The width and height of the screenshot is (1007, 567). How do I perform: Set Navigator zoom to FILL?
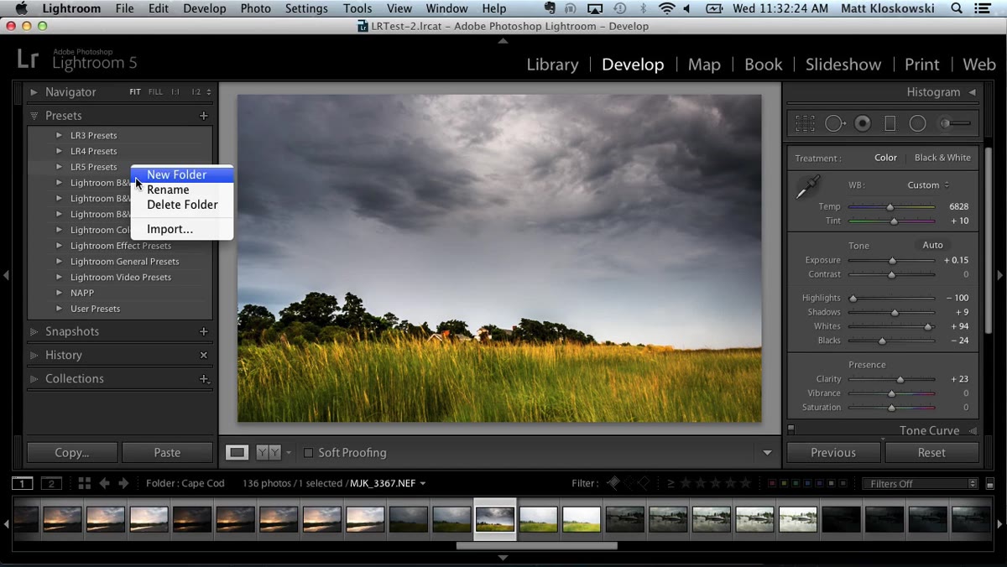tap(155, 92)
